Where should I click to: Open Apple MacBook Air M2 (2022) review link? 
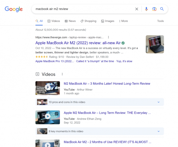pyautogui.click(x=78, y=43)
